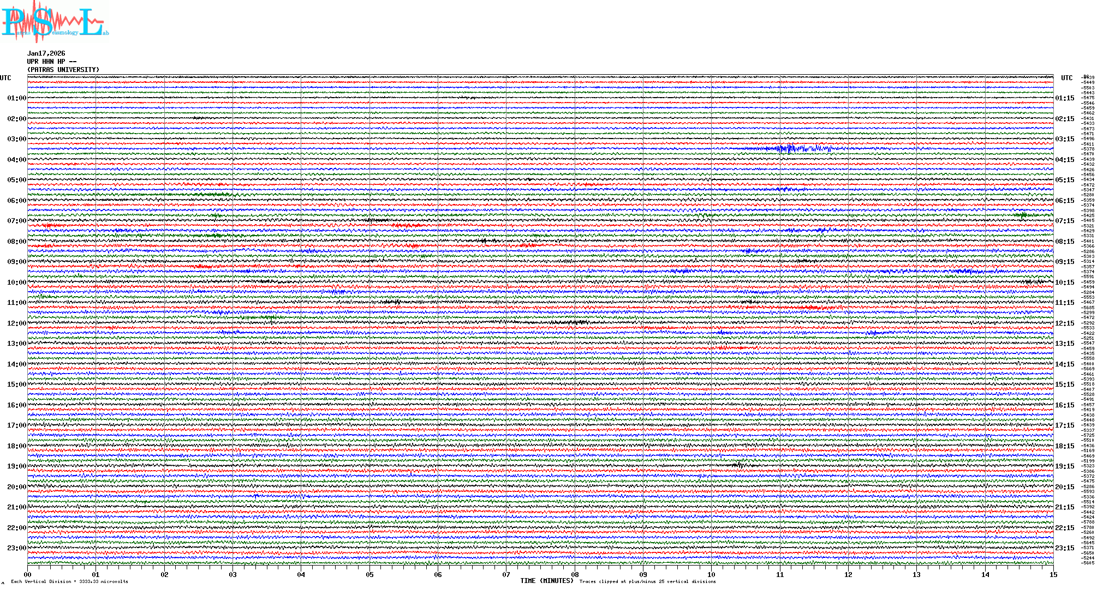Click minute tick 15 on the bottom axis
The height and width of the screenshot is (589, 1097).
pyautogui.click(x=1053, y=574)
